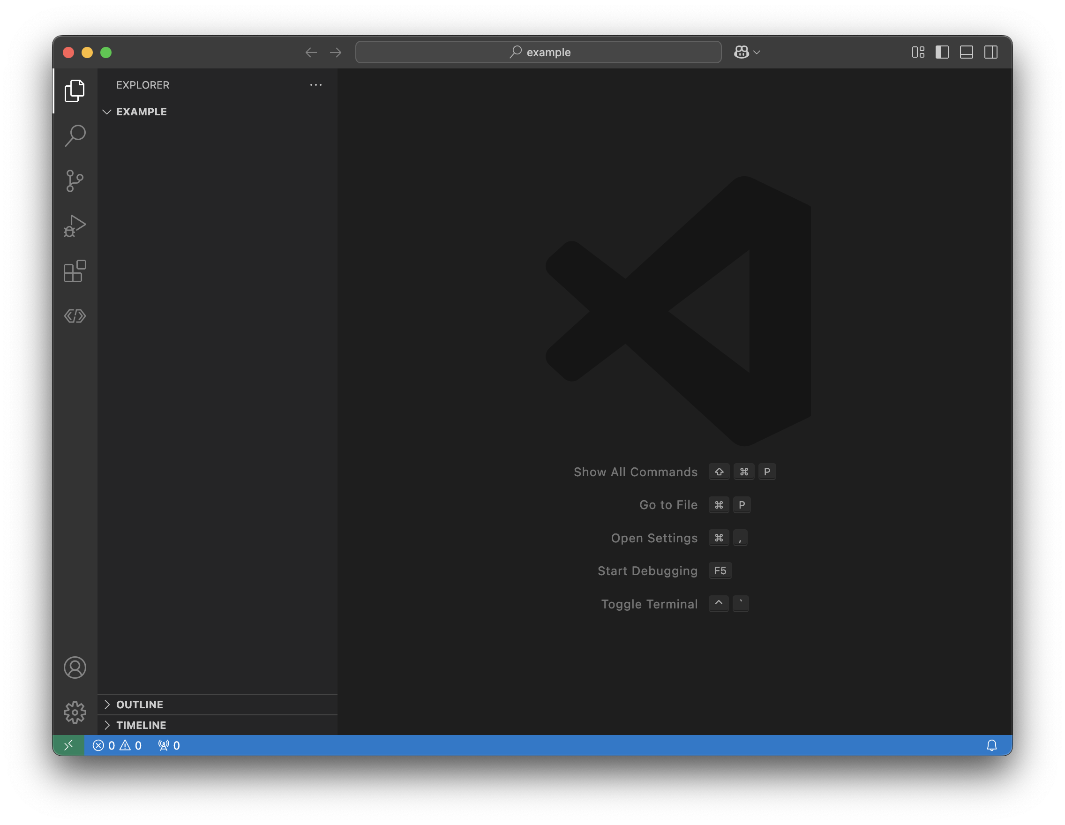Open the Copilot dropdown chevron
This screenshot has width=1065, height=825.
[756, 52]
